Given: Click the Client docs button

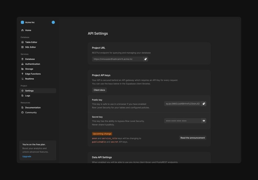Looking at the screenshot, I should tap(99, 90).
